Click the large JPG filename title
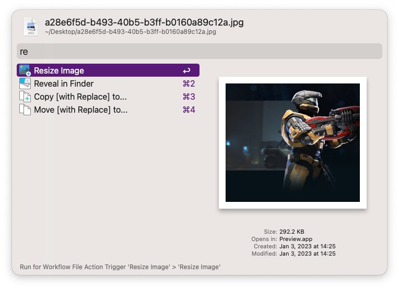Screen dimensions: 399x289 tap(144, 22)
